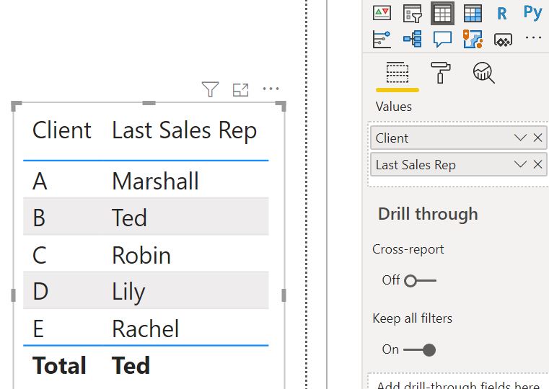Viewport: 549px width, 389px height.
Task: Open more options ellipsis on table visual
Action: [271, 89]
